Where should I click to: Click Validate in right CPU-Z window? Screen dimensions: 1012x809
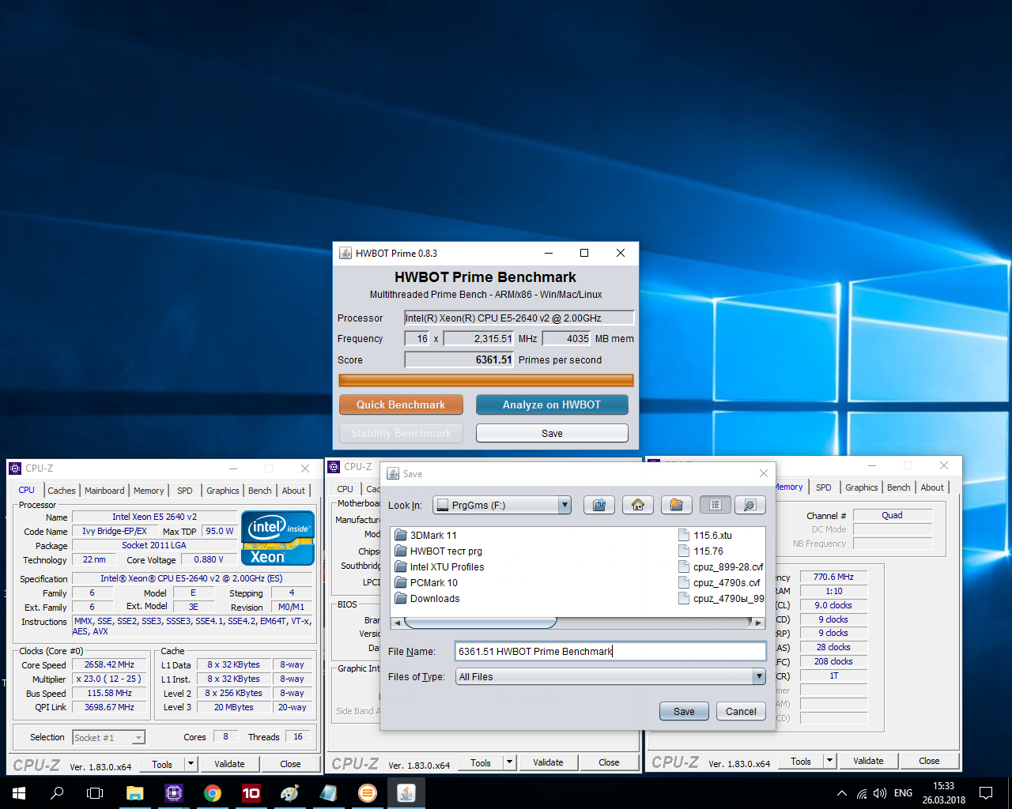(868, 761)
